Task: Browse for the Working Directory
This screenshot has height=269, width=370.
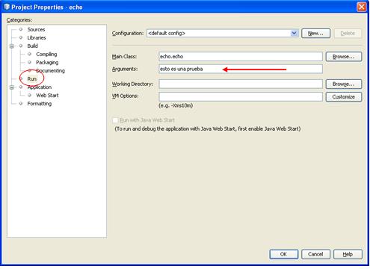Action: point(344,84)
